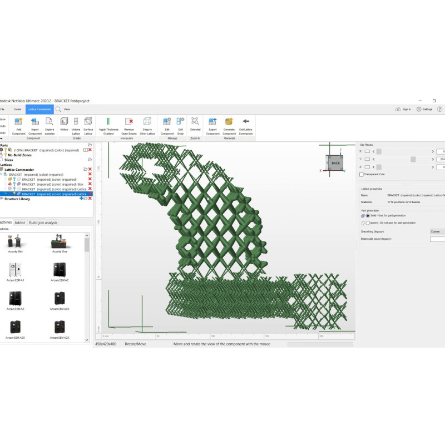The image size is (445, 445).
Task: Open the Home ribbon tab
Action: tap(18, 110)
